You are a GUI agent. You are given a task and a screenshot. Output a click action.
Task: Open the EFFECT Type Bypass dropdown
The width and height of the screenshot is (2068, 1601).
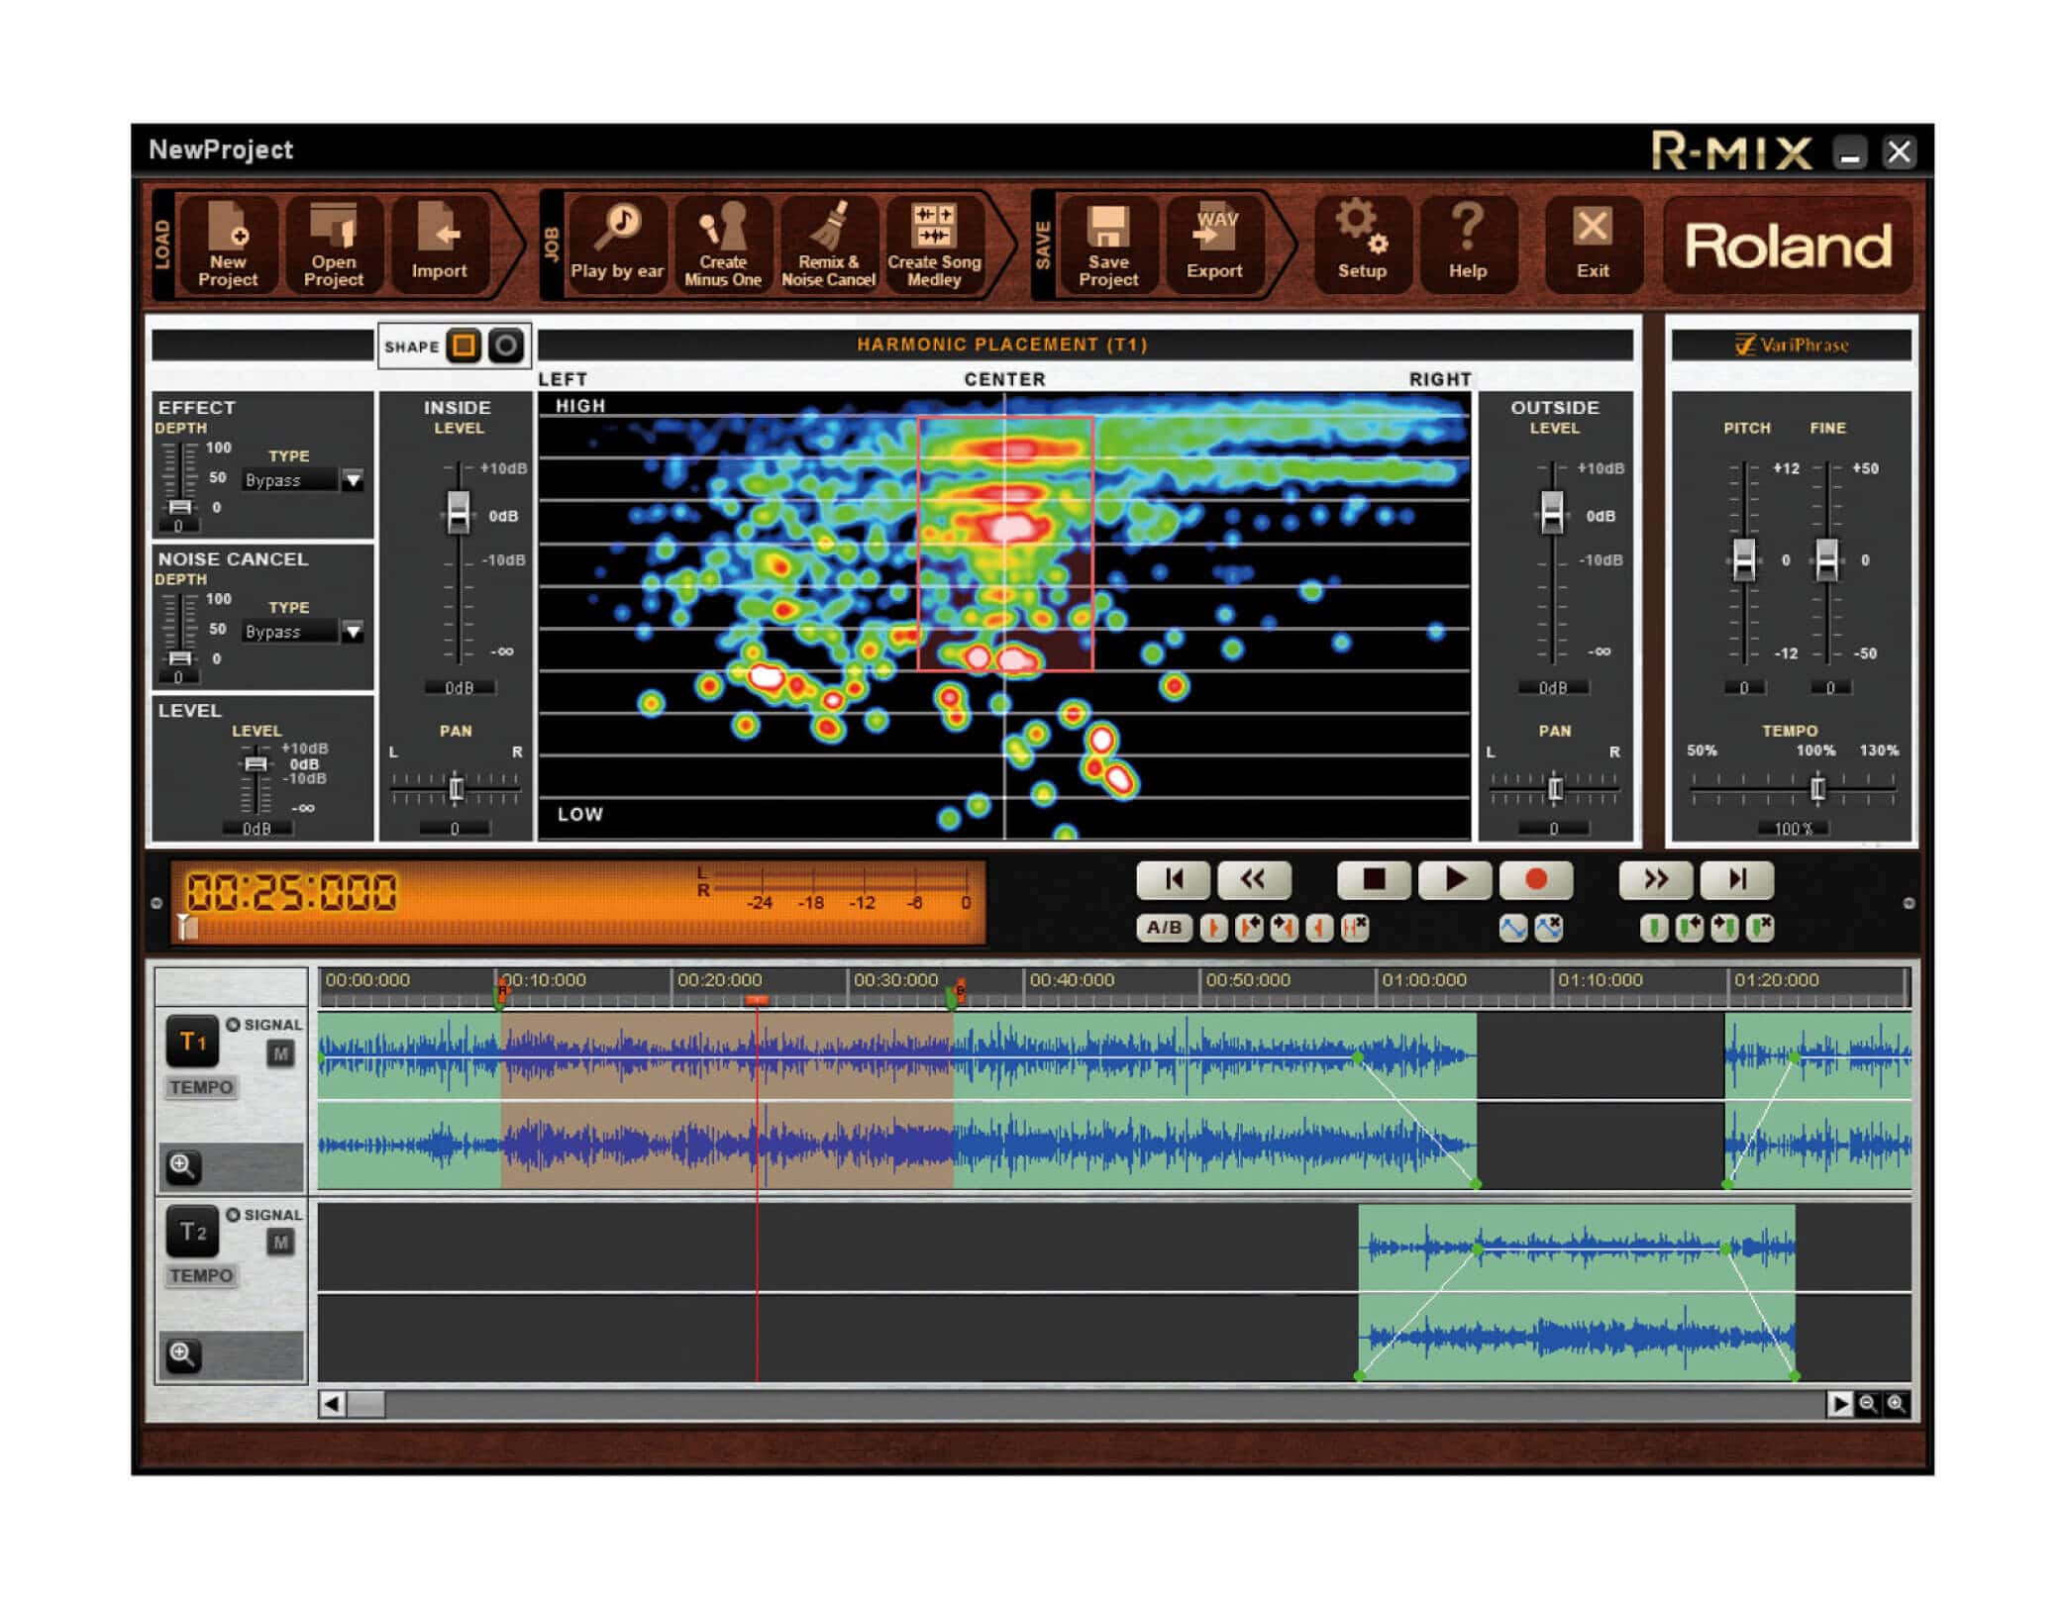point(353,480)
